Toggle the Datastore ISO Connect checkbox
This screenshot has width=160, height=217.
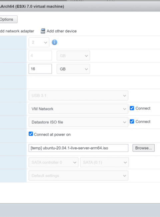coord(132,122)
